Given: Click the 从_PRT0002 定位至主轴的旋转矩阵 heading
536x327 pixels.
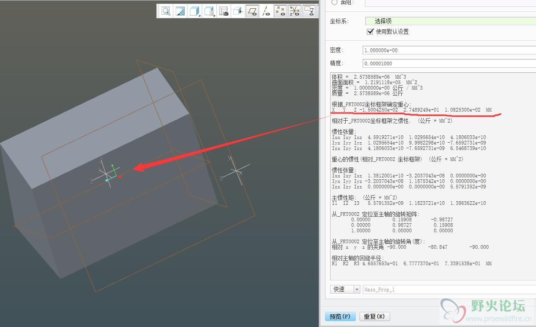Looking at the screenshot, I should 376,214.
